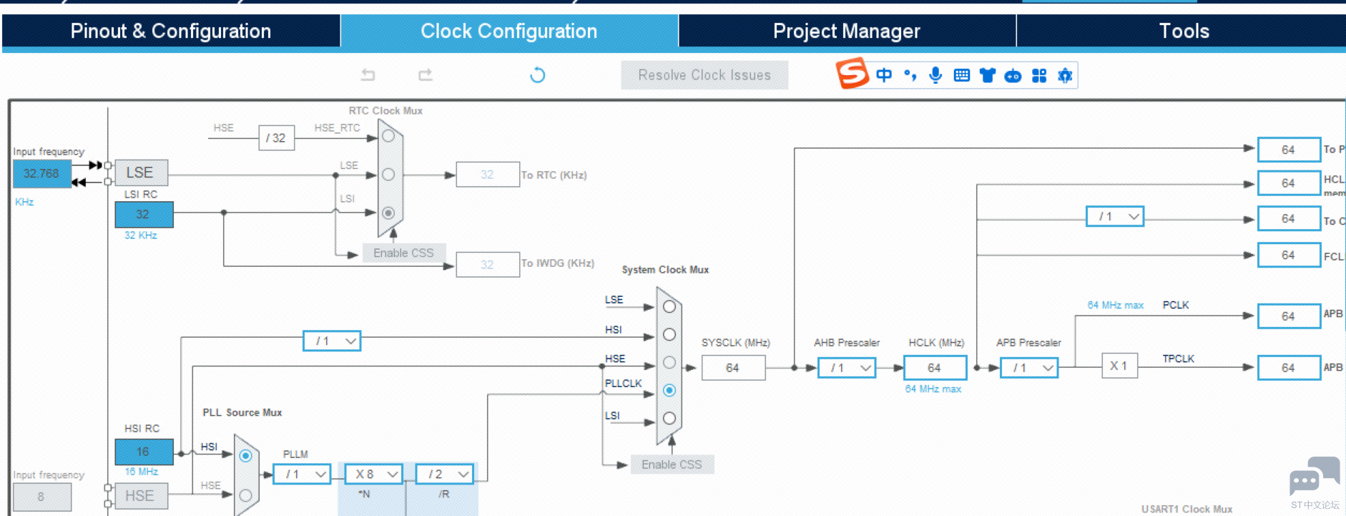Click the '16 MHz' HSI label
The height and width of the screenshot is (516, 1346).
click(x=142, y=472)
